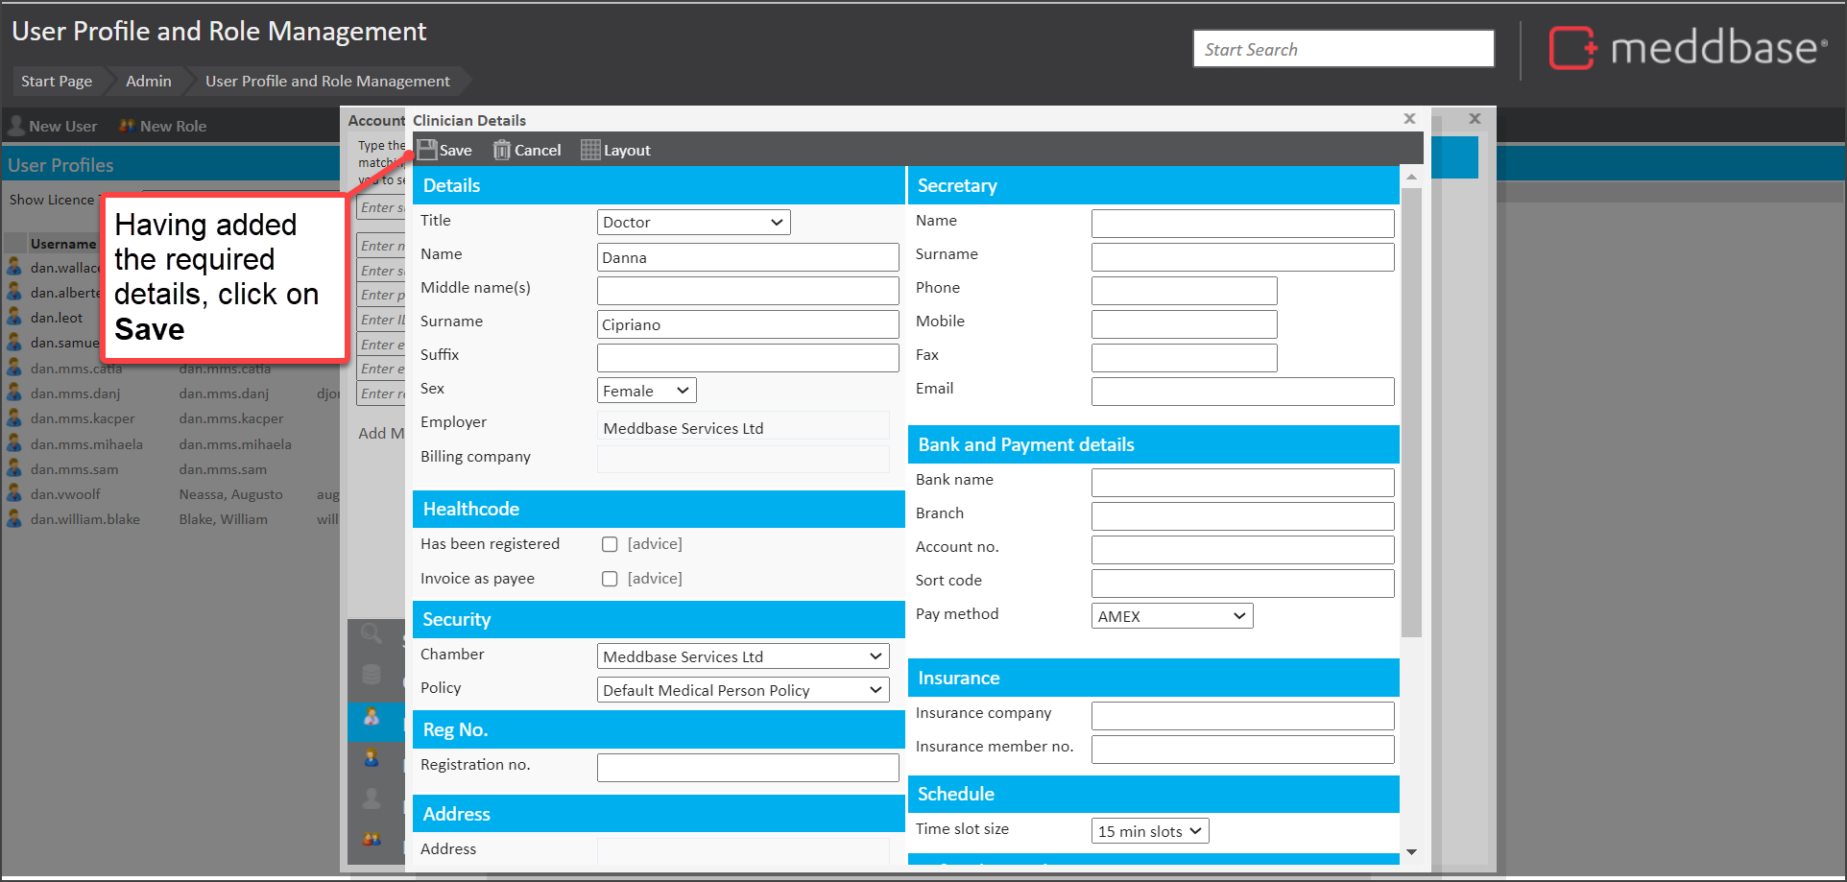The image size is (1847, 882).
Task: Select the blue-suited person icon in sidebar
Action: coord(372,758)
